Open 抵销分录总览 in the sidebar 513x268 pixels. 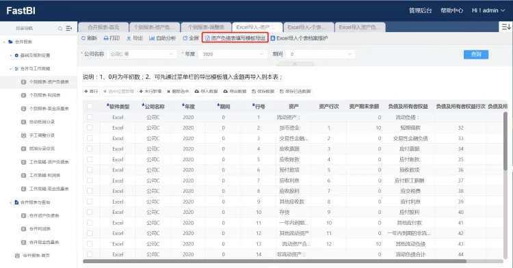pyautogui.click(x=42, y=149)
